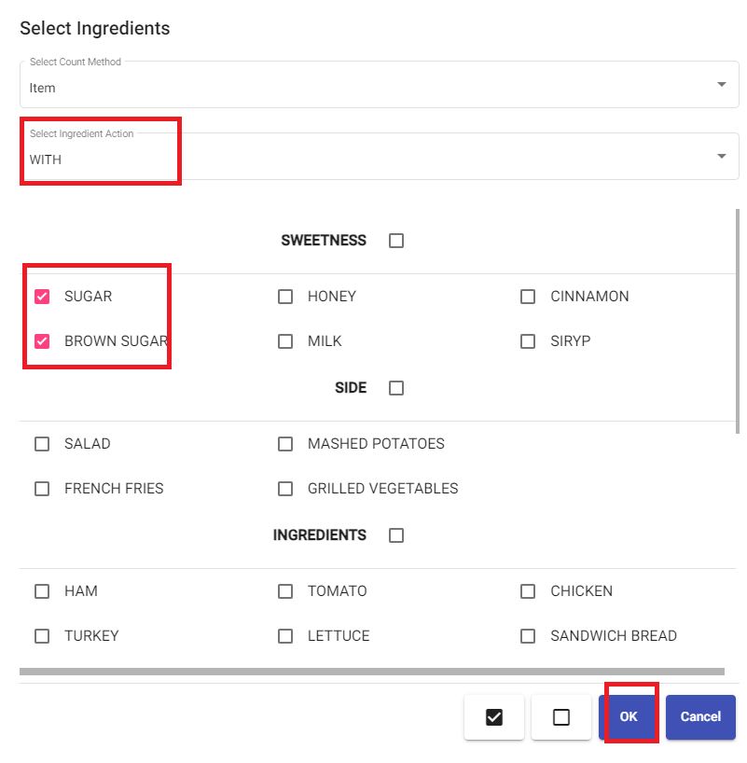Open the Select Count Method dropdown arrow

pos(722,84)
